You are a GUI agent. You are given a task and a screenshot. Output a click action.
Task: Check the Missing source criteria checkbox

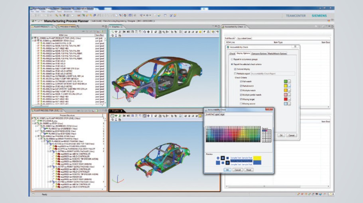pos(241,104)
